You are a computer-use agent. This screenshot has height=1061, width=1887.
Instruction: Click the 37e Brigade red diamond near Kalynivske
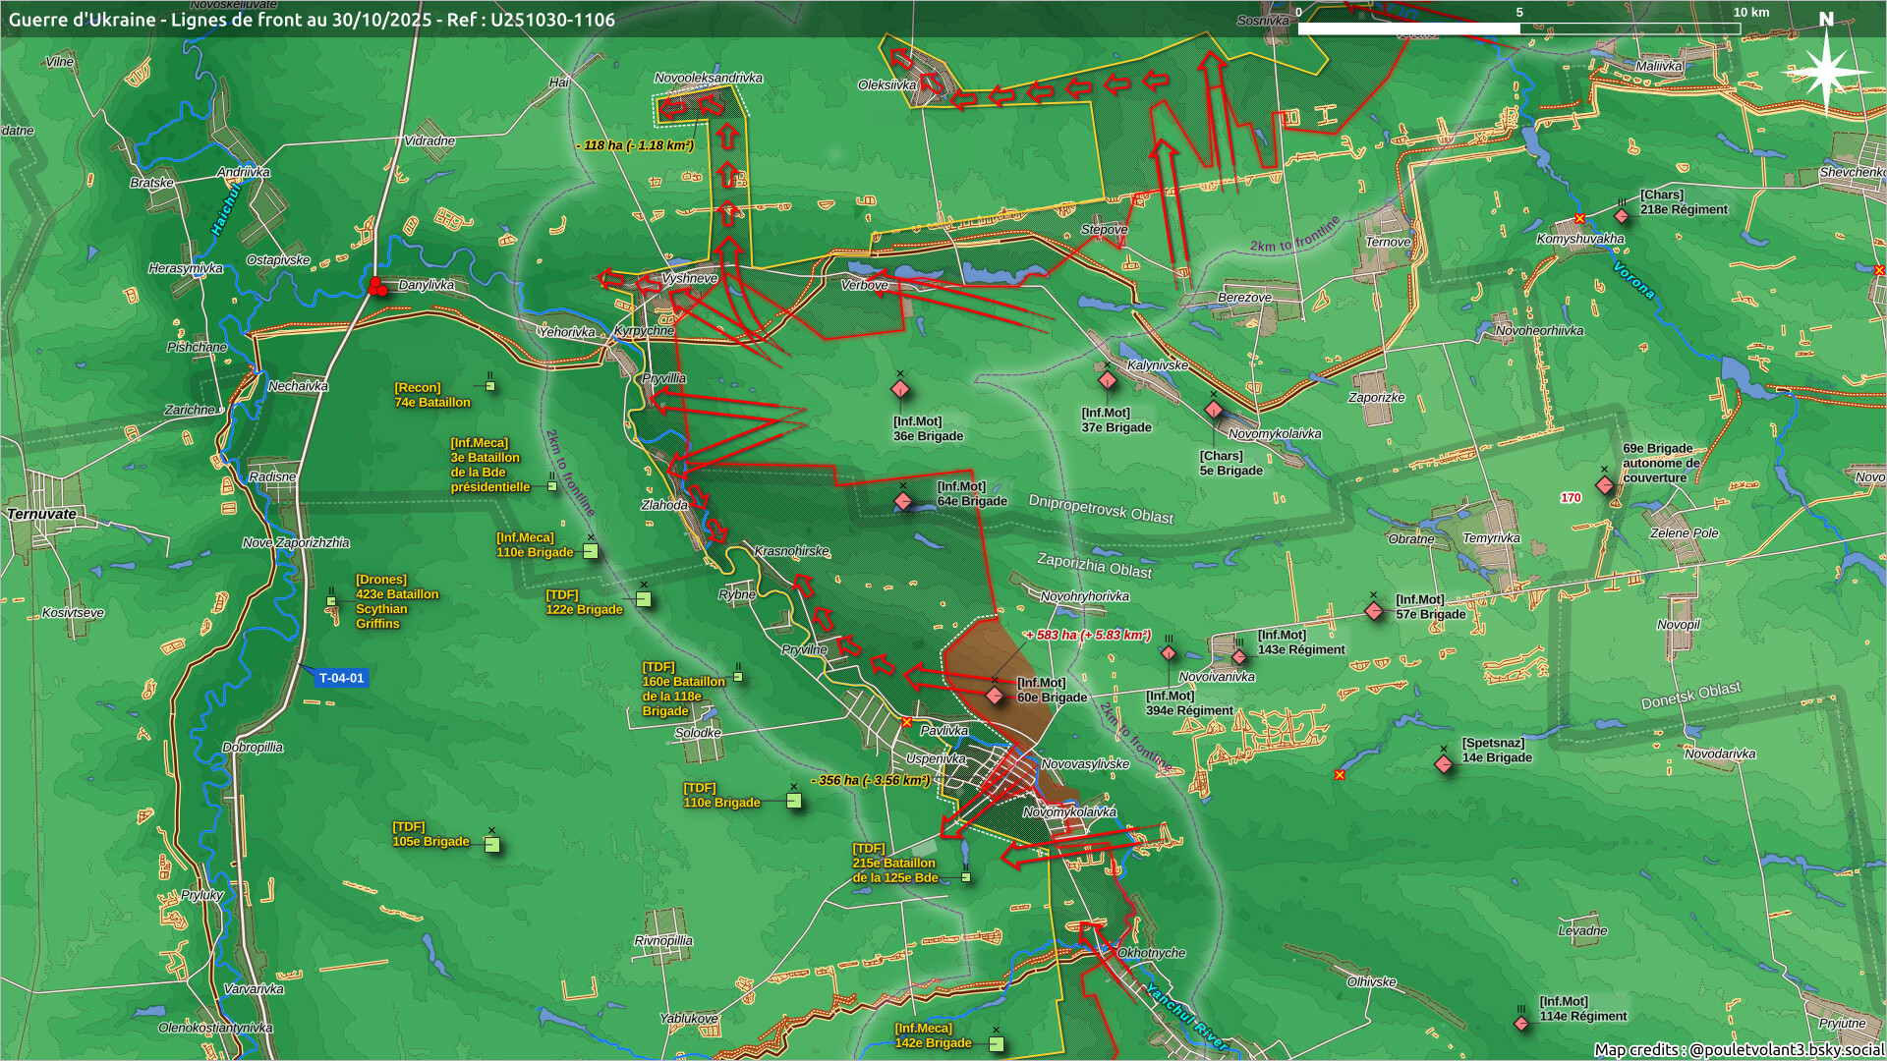point(1107,380)
